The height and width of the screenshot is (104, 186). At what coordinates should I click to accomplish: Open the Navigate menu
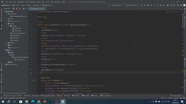click(21, 2)
